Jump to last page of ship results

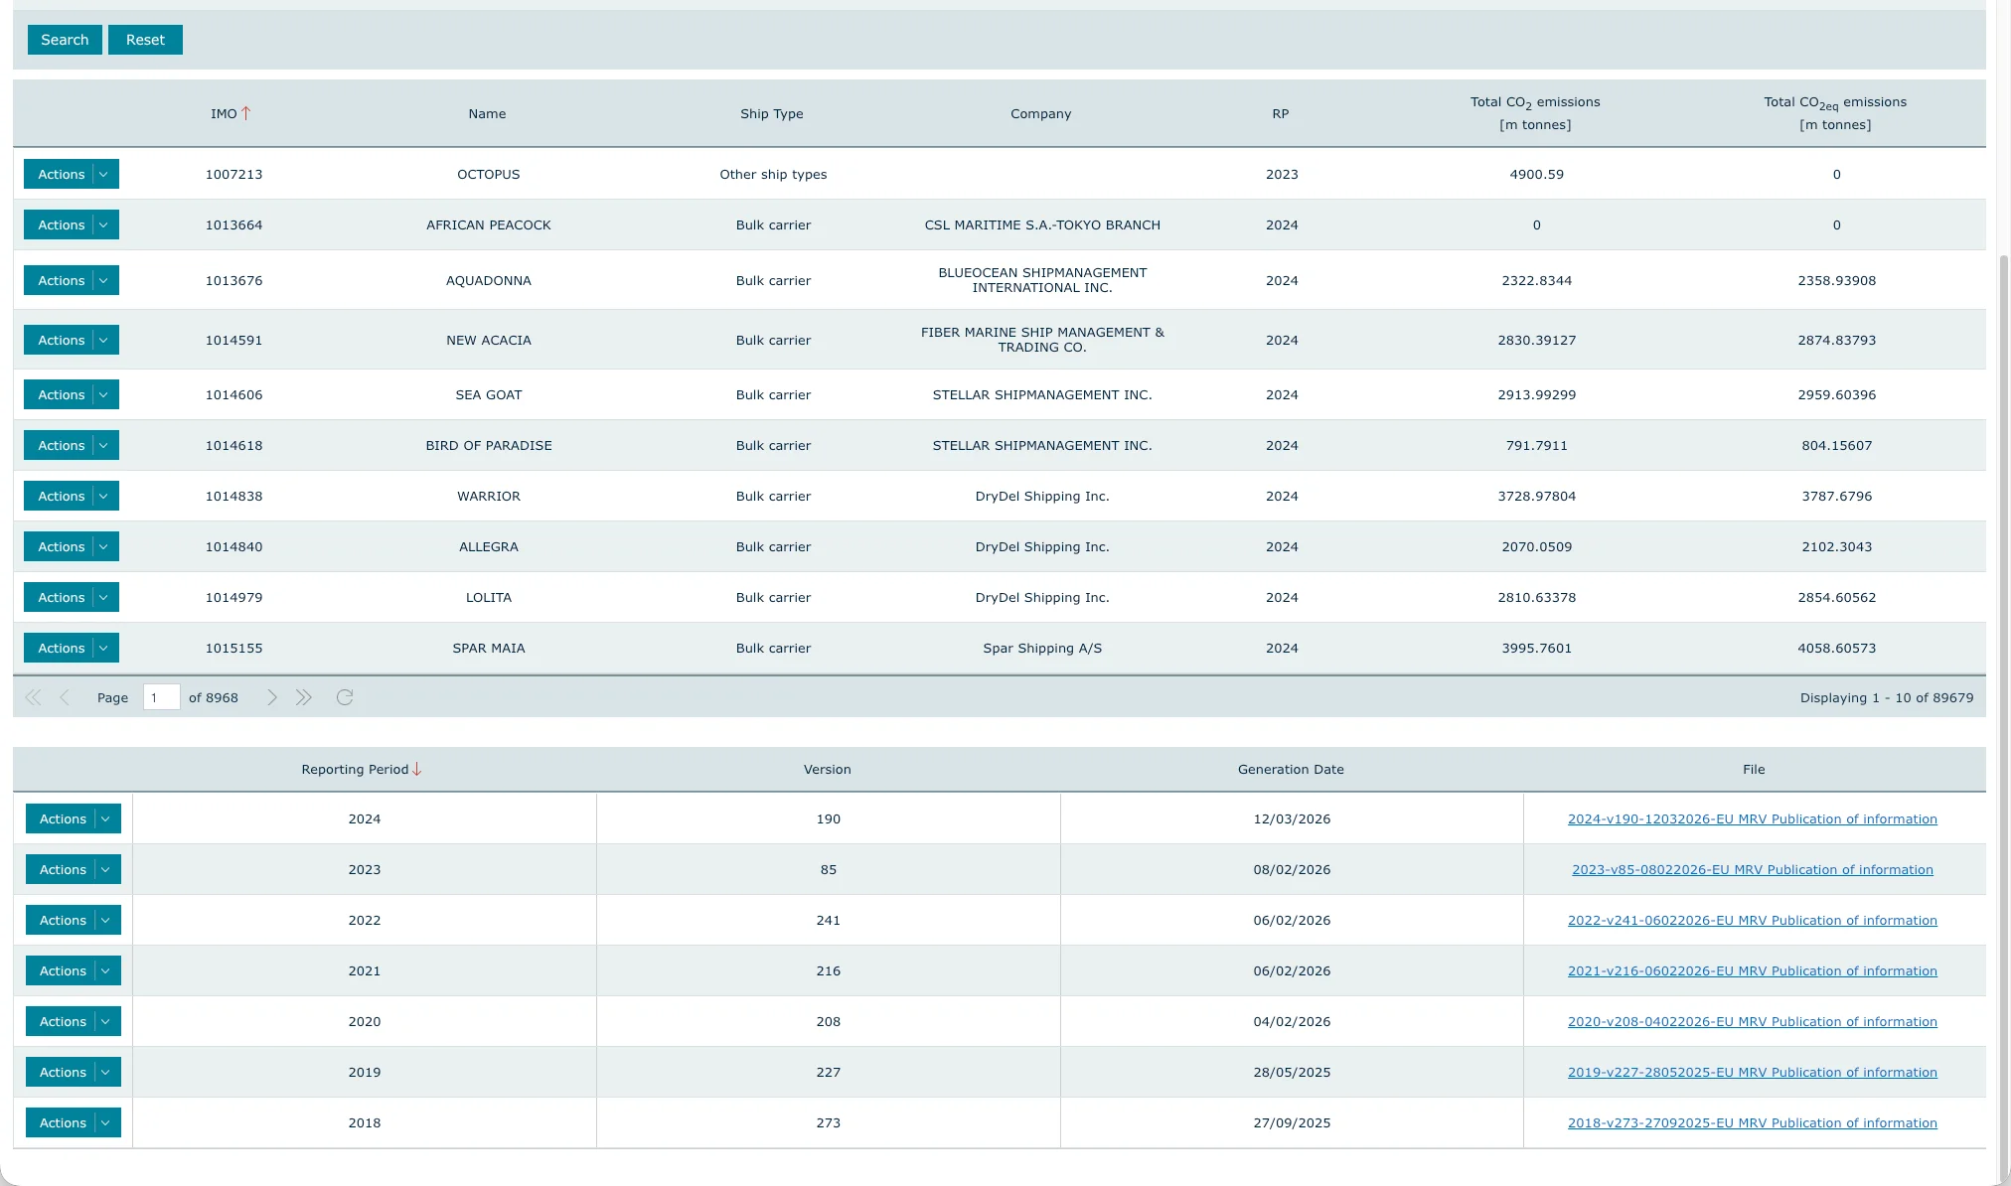coord(304,697)
